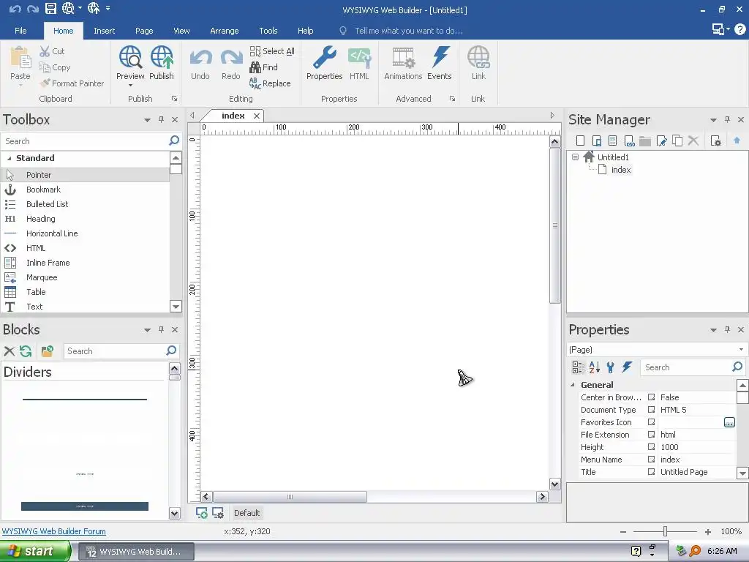Click the folder icon in Blocks panel
749x562 pixels.
pyautogui.click(x=48, y=351)
